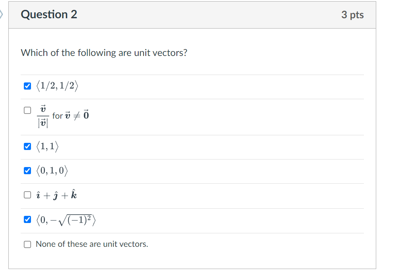The width and height of the screenshot is (410, 273).
Task: Click the Question 2 header
Action: tap(49, 14)
